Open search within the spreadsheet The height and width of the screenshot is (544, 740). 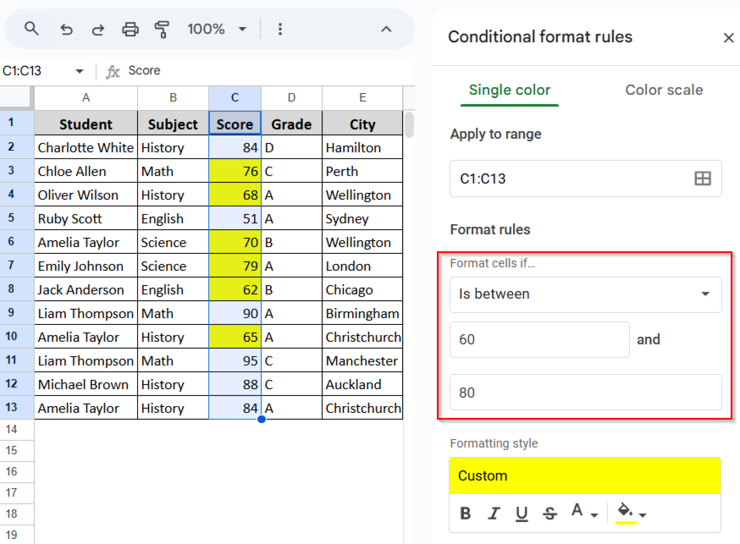coord(32,29)
